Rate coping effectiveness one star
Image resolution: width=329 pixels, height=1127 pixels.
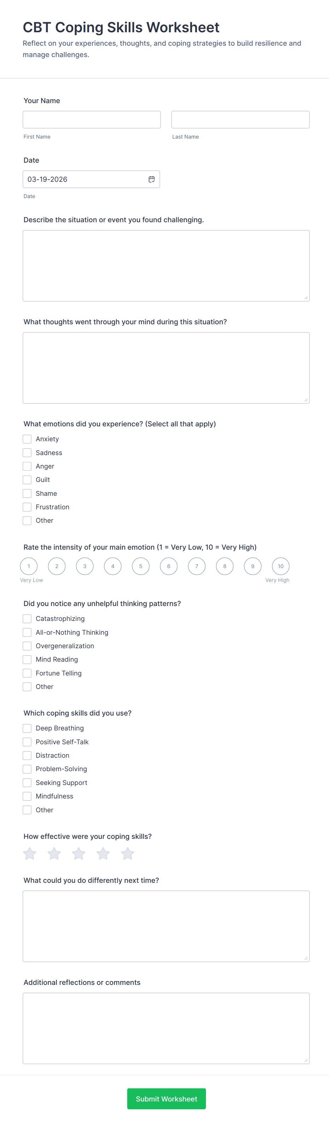(30, 853)
